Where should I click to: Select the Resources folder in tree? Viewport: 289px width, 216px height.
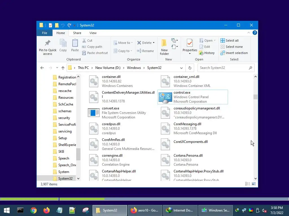coord(66,98)
